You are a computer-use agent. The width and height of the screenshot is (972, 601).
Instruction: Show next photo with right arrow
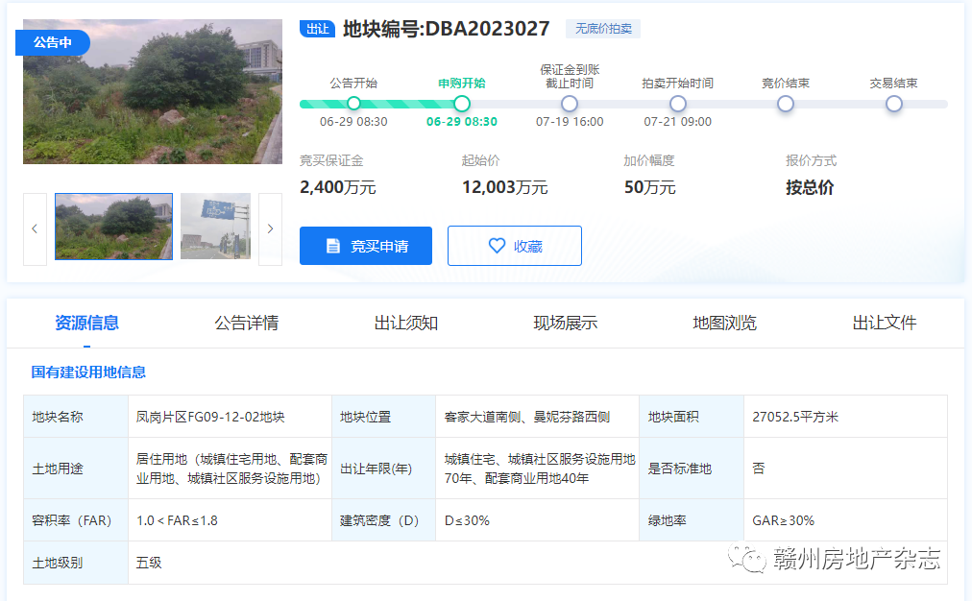tap(270, 228)
